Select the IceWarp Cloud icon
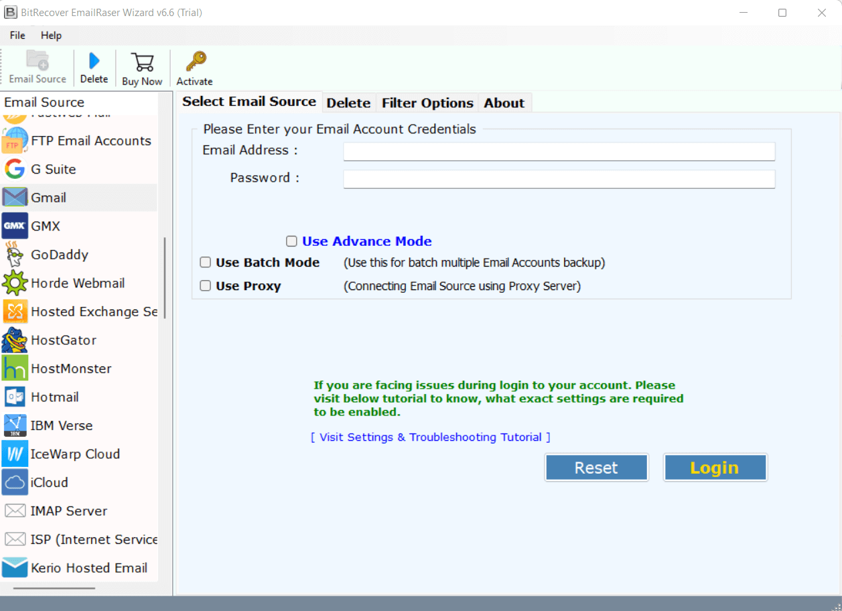The height and width of the screenshot is (611, 842). [15, 454]
